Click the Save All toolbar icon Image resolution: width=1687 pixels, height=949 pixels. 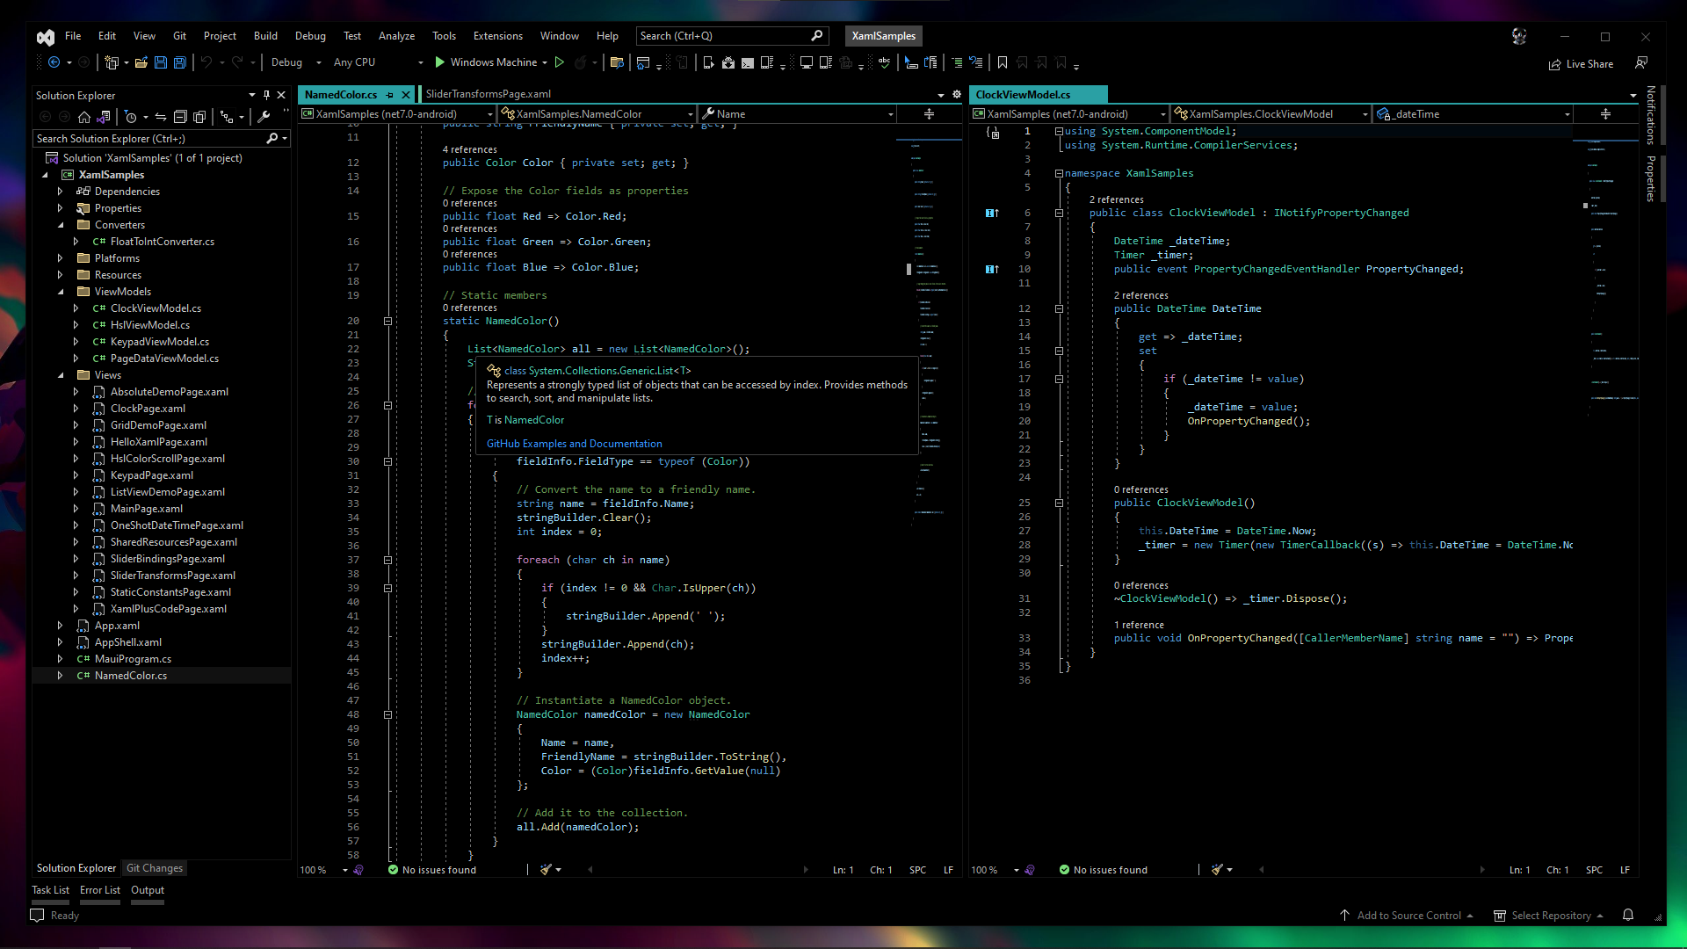(x=179, y=62)
